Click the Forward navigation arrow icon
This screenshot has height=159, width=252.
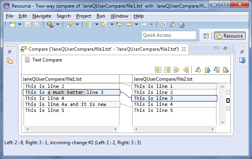pyautogui.click(x=144, y=25)
